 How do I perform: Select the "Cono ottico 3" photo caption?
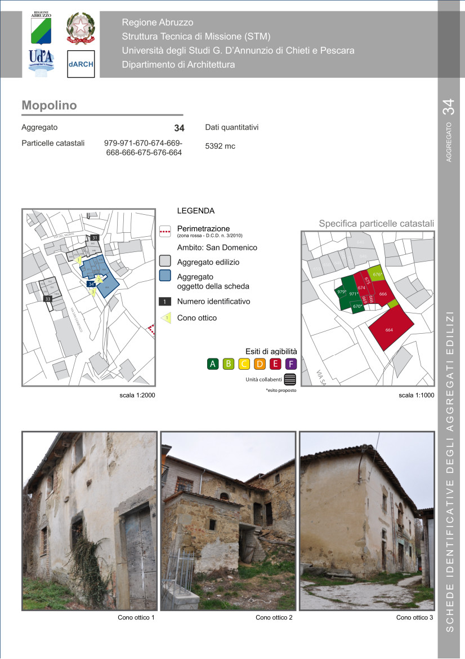[415, 617]
